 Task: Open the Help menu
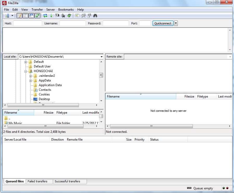point(80,10)
